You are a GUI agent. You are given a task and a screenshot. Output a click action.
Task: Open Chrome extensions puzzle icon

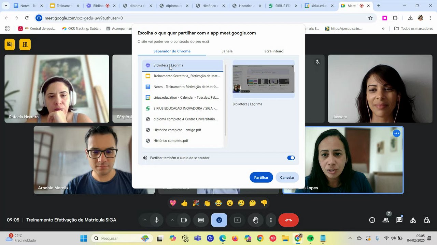point(395,18)
